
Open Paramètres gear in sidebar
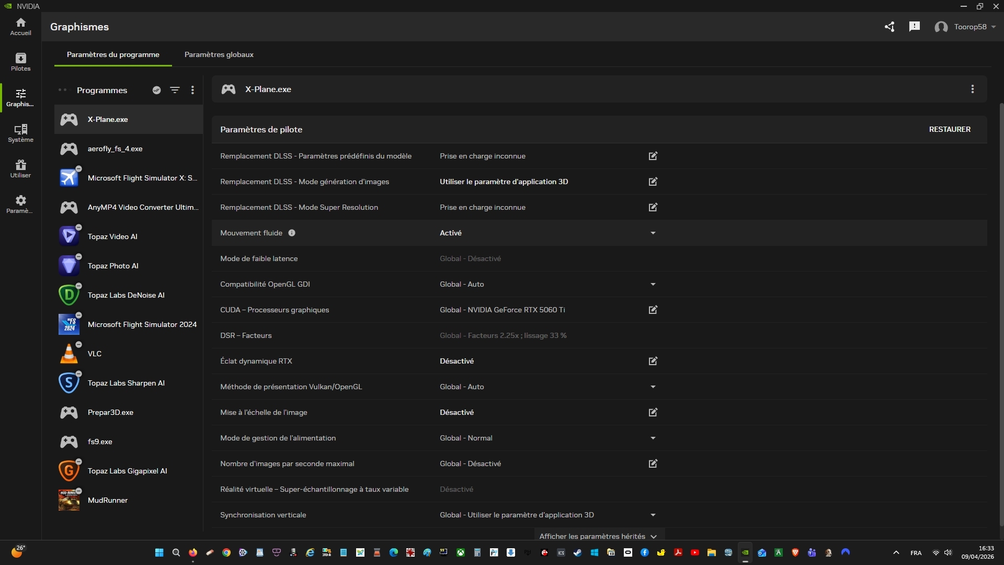coord(20,204)
